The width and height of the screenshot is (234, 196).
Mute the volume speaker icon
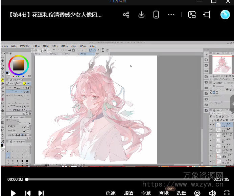click(212, 193)
